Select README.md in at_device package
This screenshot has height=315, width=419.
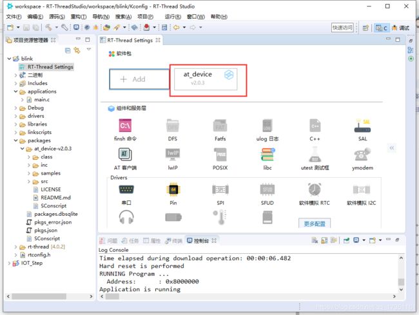(x=55, y=198)
